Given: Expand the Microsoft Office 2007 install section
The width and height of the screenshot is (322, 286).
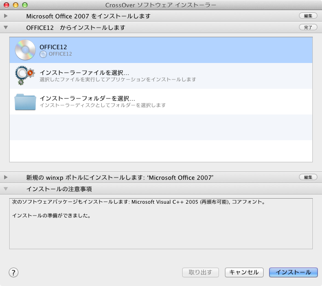Looking at the screenshot, I should click(6, 16).
